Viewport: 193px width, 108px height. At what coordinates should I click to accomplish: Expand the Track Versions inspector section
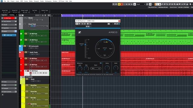click(9, 21)
